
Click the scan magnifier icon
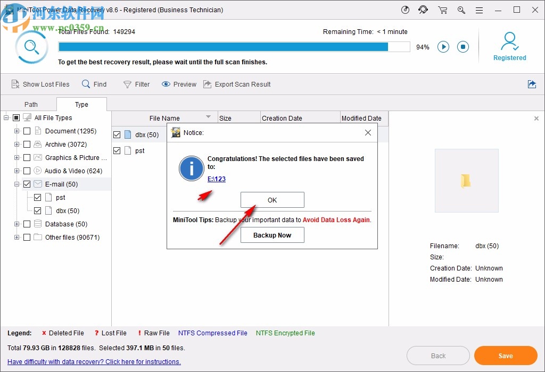(x=31, y=47)
